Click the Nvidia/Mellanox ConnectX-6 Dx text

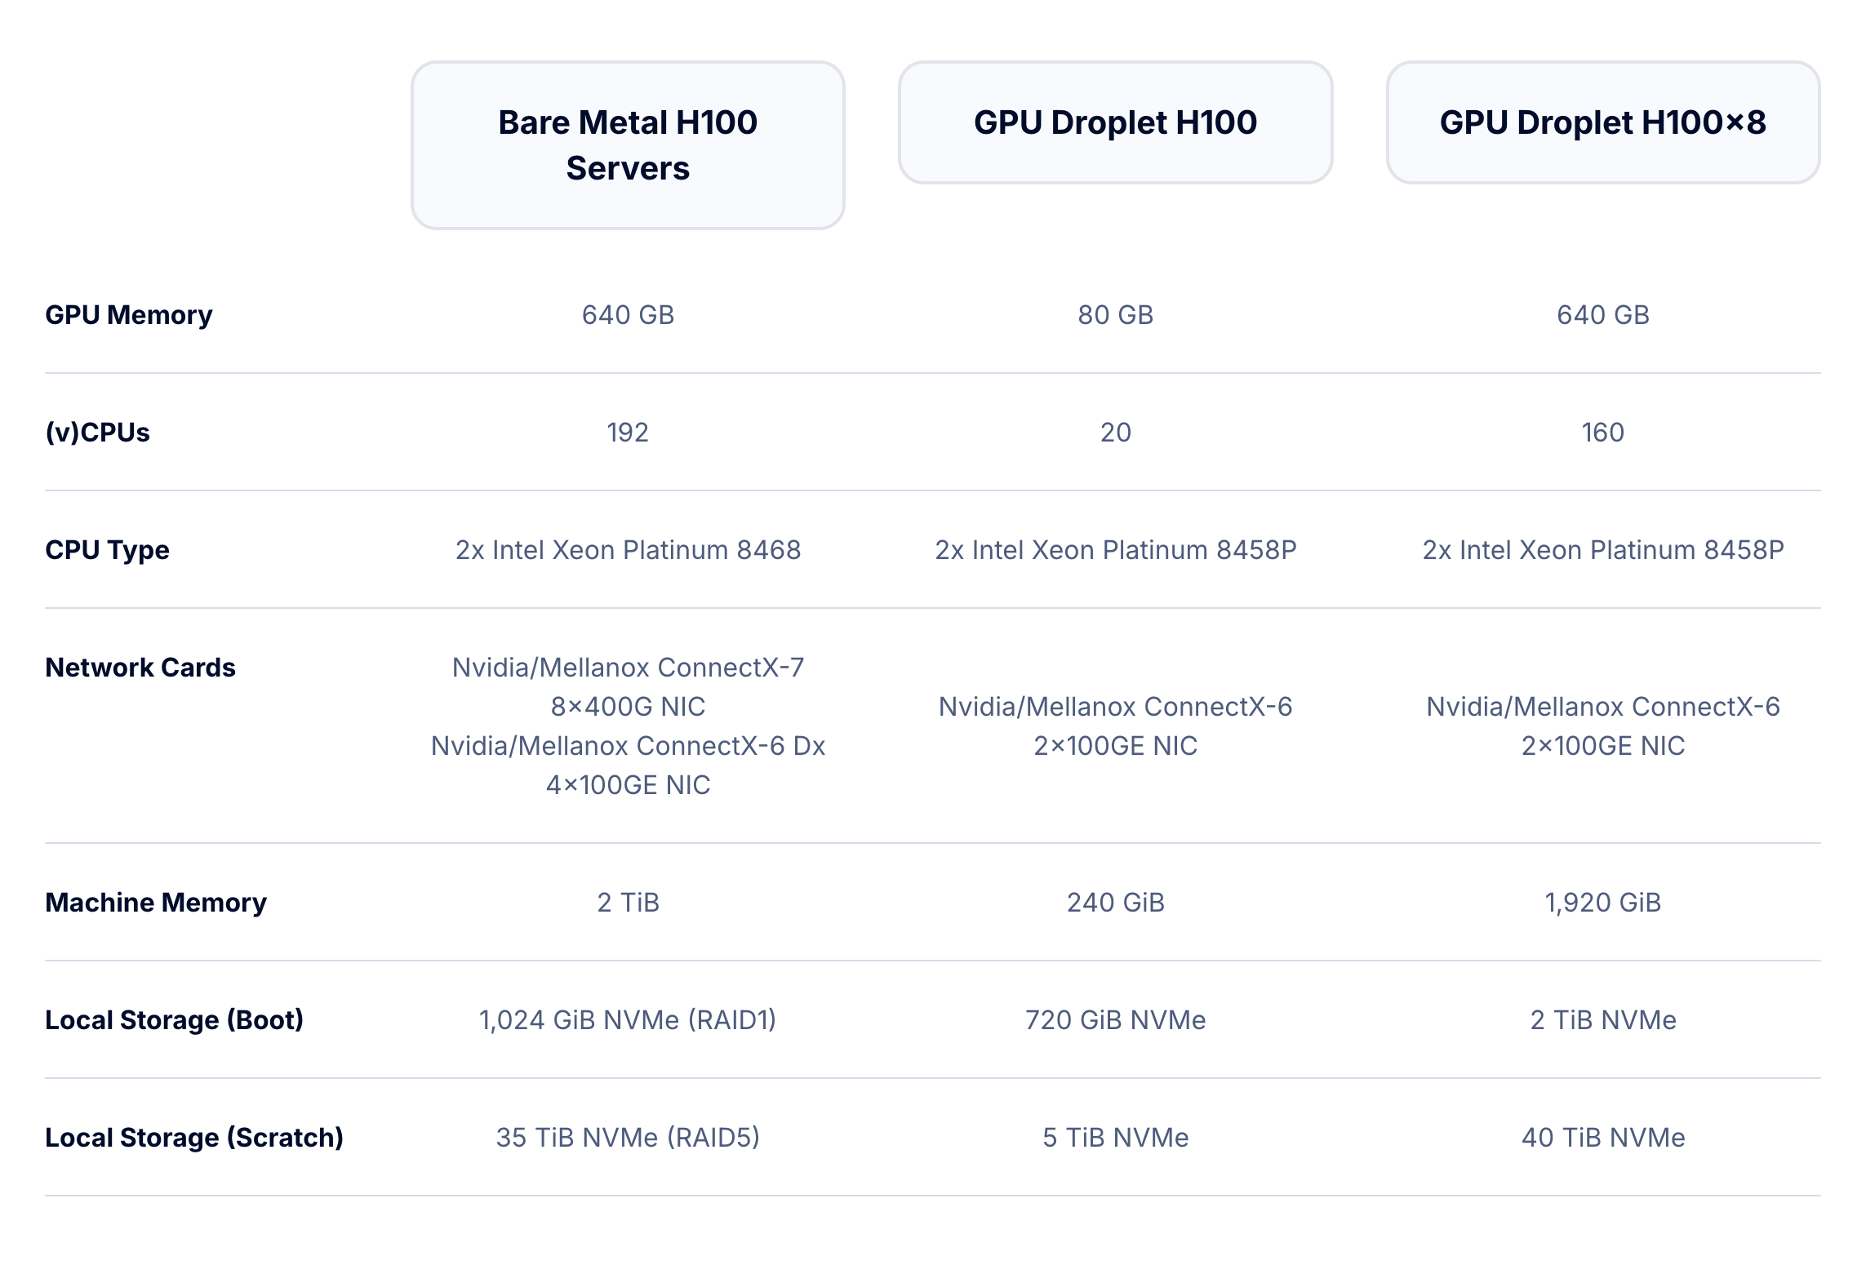[628, 746]
